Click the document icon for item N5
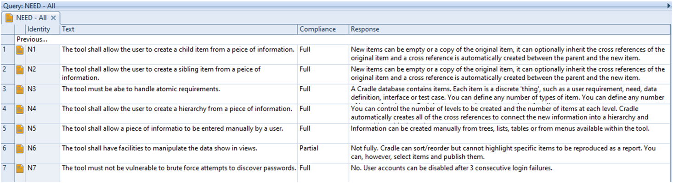 tap(20, 129)
